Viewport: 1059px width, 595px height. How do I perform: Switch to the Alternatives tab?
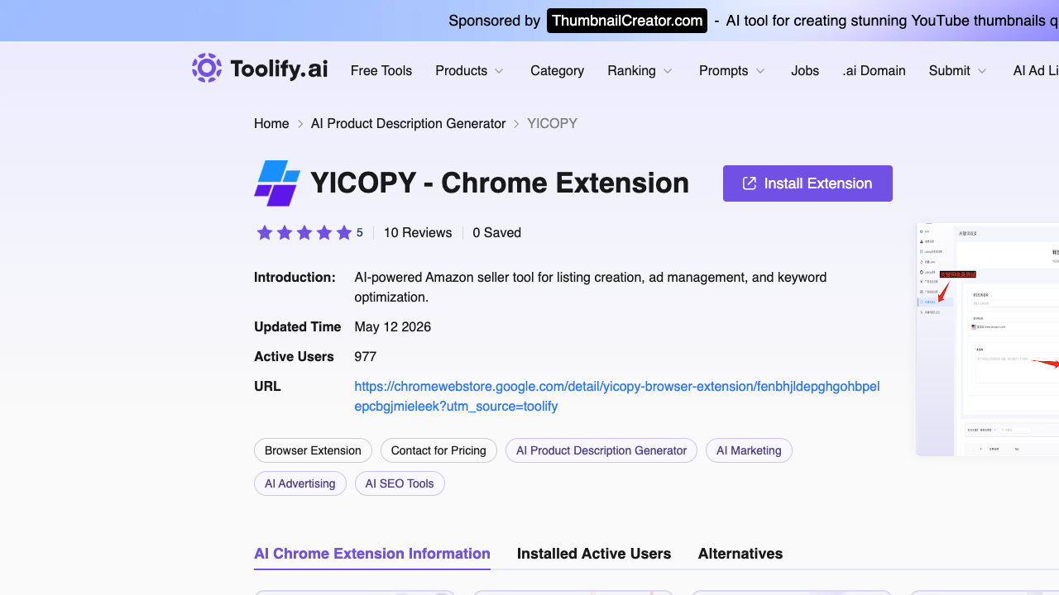click(x=740, y=554)
